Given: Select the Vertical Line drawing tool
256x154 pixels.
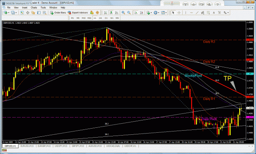Looking at the screenshot, I should click(x=186, y=13).
